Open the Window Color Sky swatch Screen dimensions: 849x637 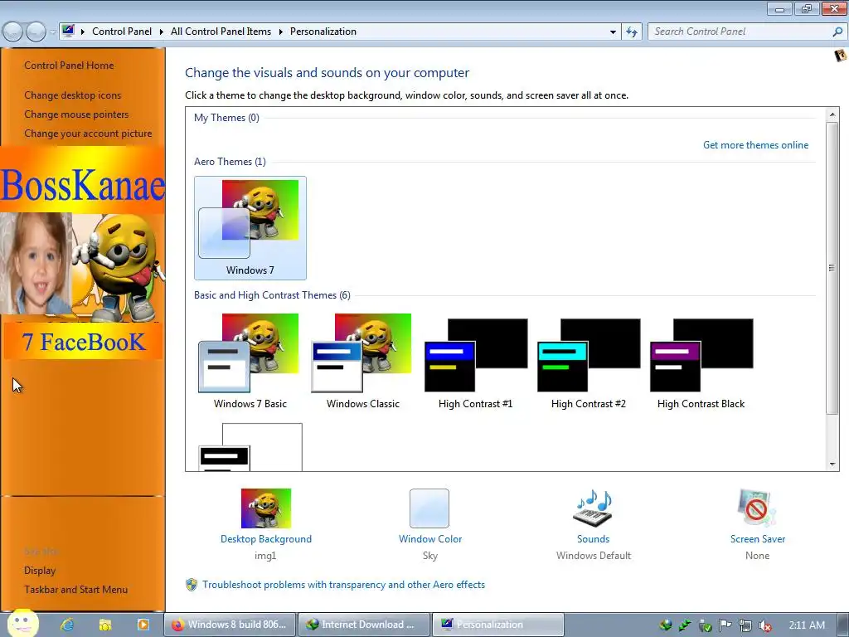tap(429, 508)
